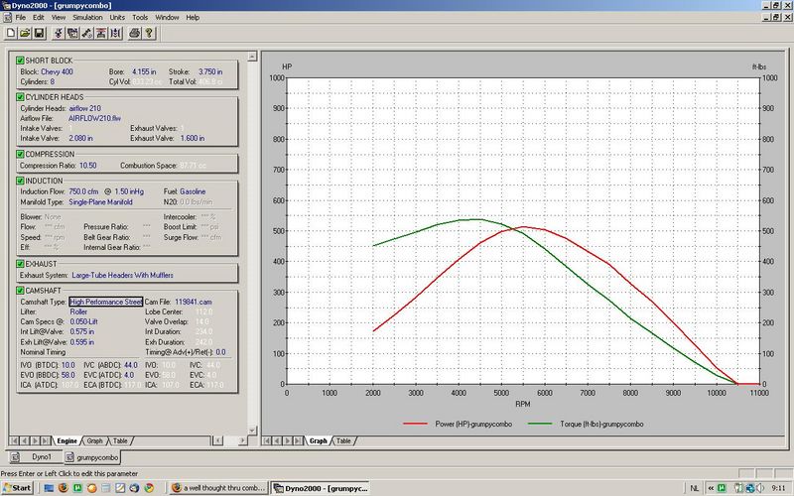Switch to the Table tab in left pane
Image resolution: width=794 pixels, height=496 pixels.
click(120, 440)
